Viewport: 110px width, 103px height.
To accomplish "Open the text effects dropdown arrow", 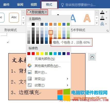I will [106, 24].
